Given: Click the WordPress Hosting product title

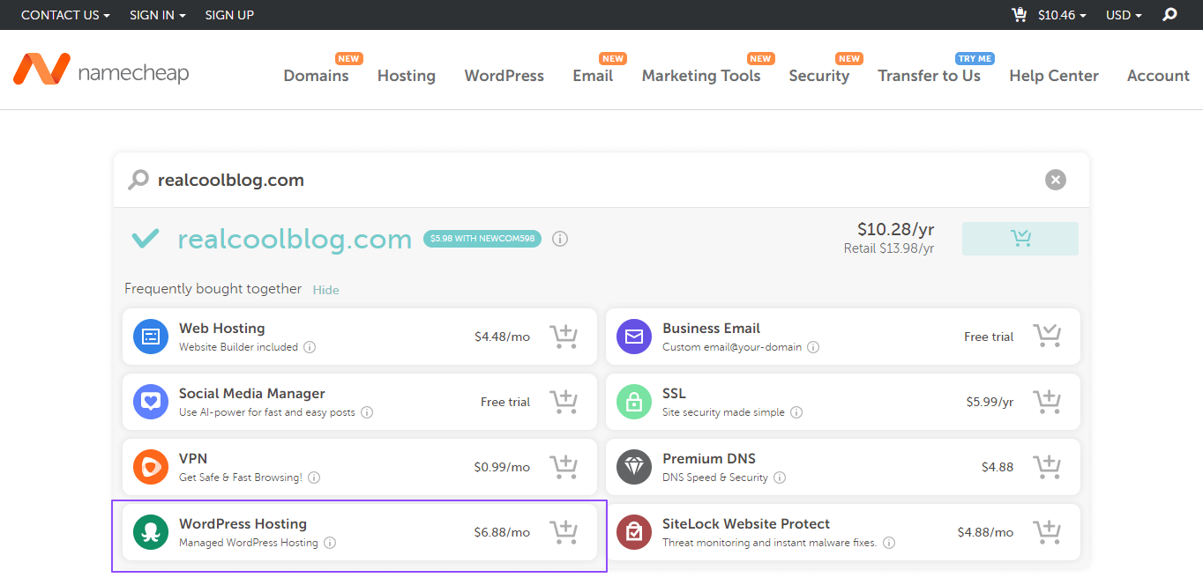Looking at the screenshot, I should [x=243, y=523].
